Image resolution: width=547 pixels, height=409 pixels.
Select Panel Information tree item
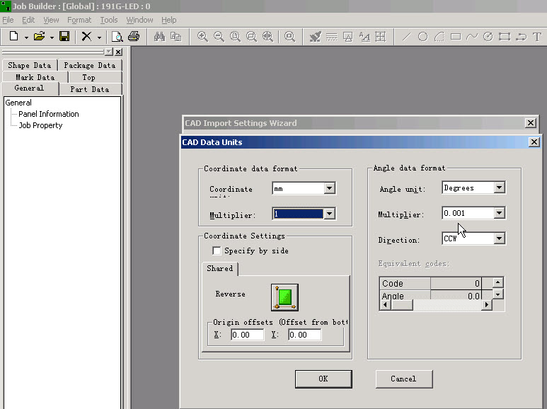49,114
